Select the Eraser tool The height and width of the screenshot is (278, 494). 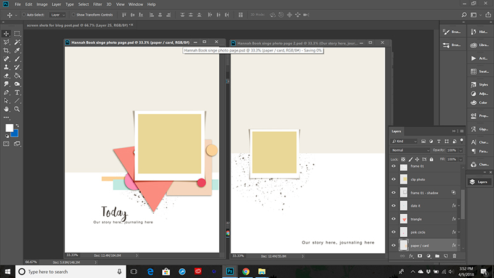click(x=6, y=75)
